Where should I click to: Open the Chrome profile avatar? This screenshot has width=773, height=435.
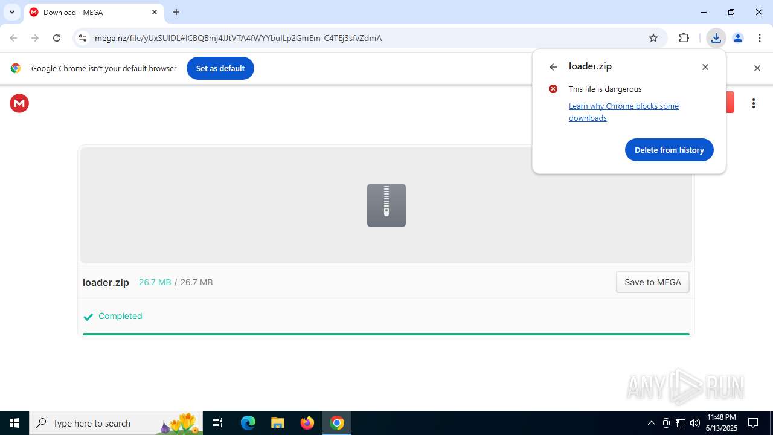737,38
